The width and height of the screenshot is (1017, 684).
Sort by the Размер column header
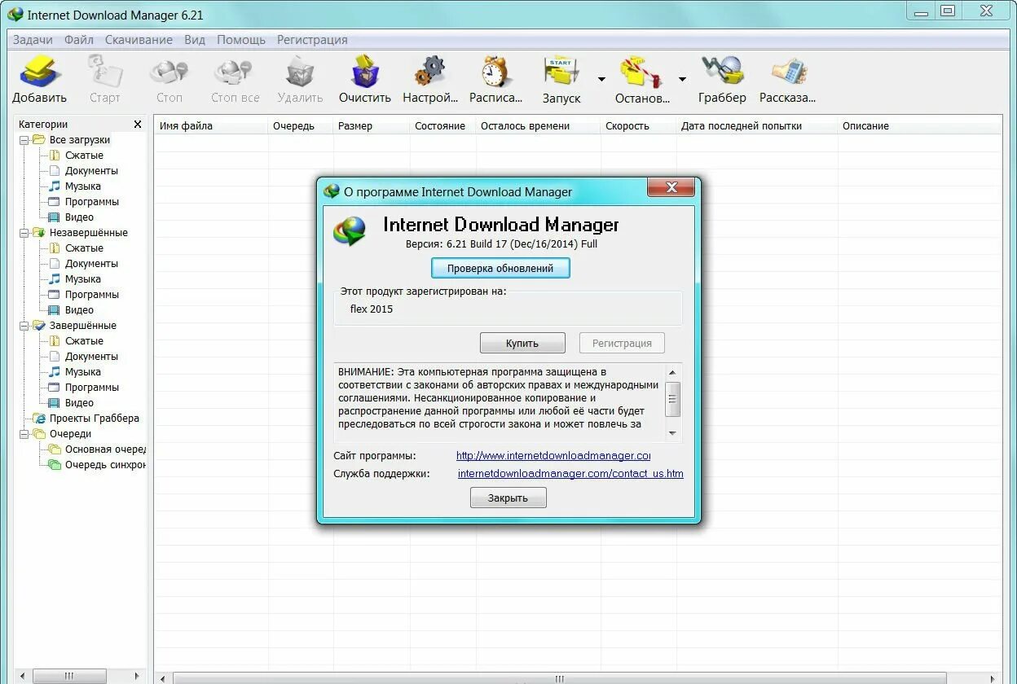pos(372,125)
